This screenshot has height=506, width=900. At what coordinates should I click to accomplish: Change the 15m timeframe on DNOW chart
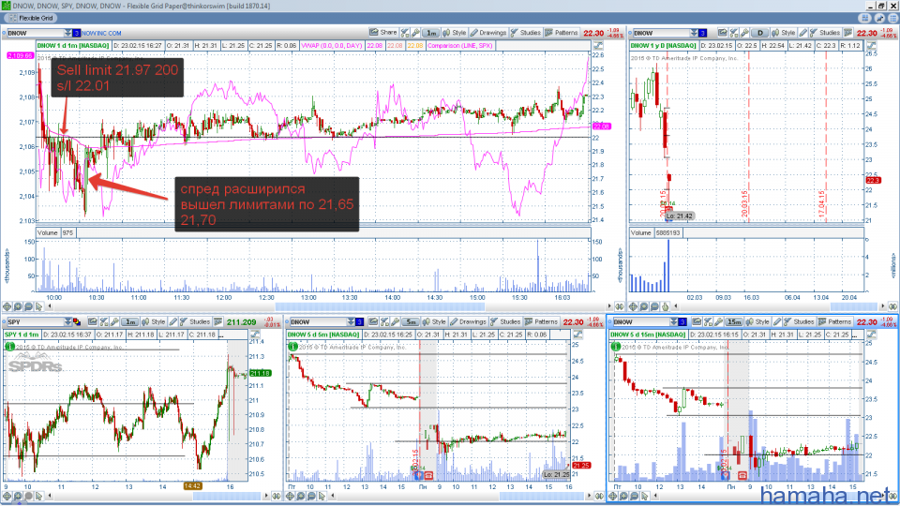coord(734,321)
